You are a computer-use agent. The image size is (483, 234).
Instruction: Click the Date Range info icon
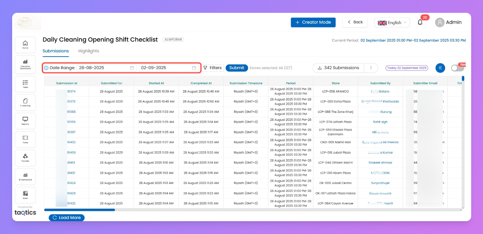[46, 68]
